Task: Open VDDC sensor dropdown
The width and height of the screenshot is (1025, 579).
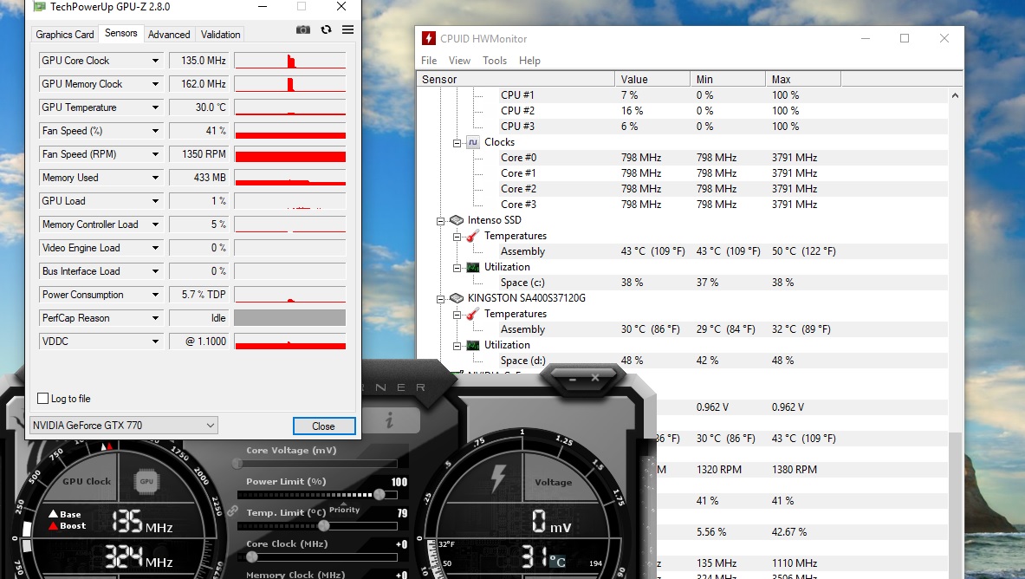Action: coord(156,342)
